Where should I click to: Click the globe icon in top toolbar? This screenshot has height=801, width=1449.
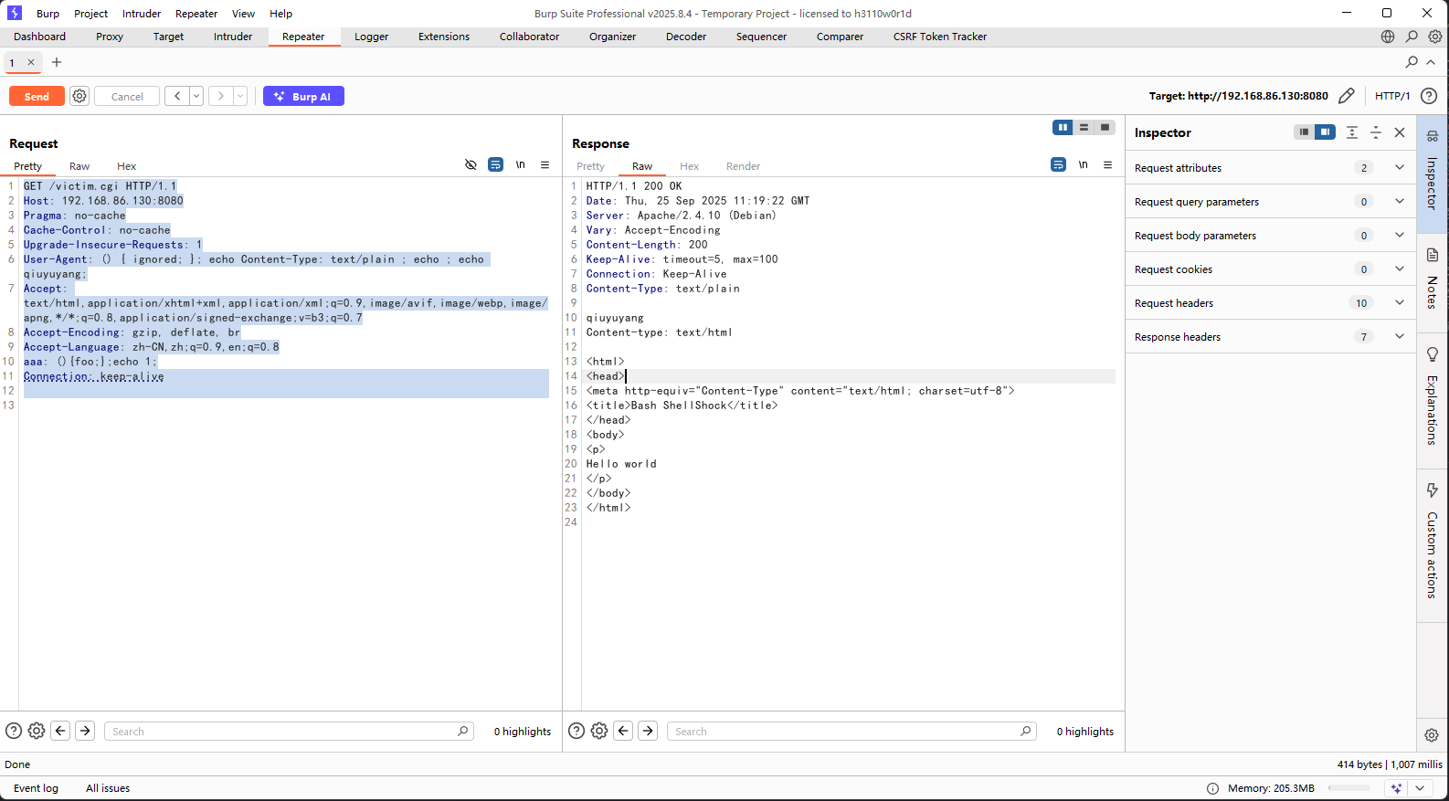click(1388, 37)
